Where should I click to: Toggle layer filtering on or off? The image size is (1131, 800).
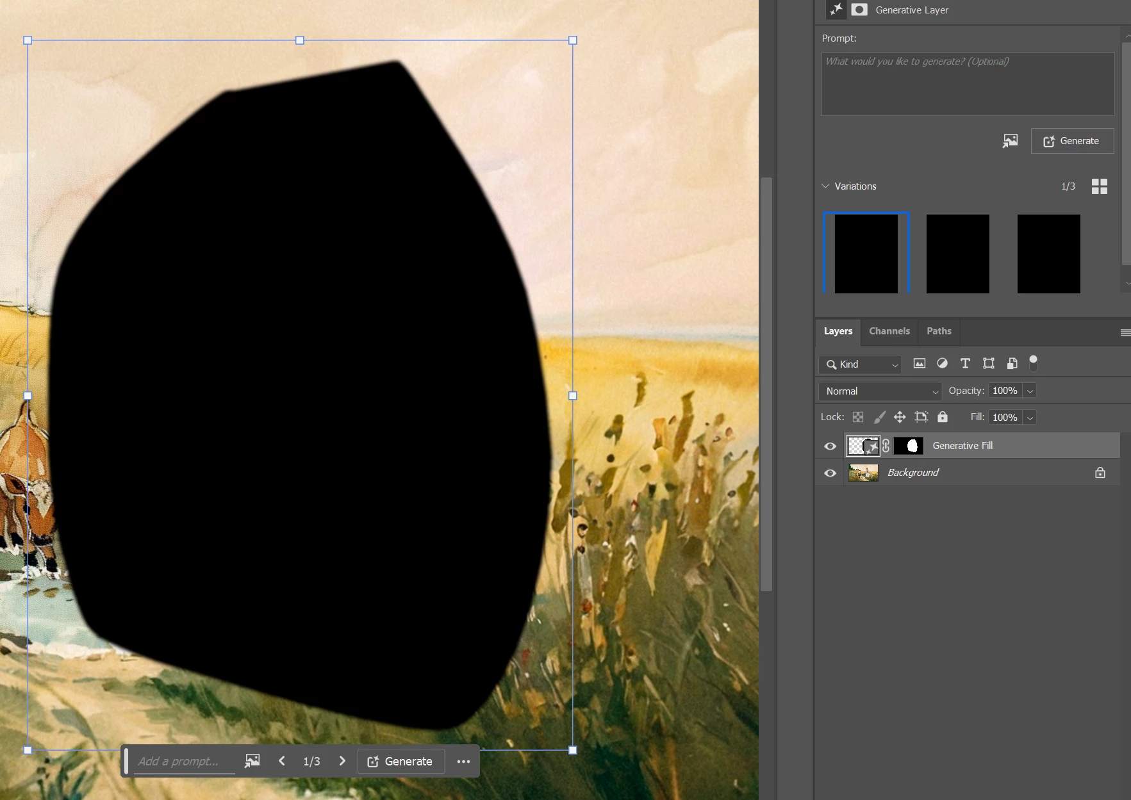(x=1033, y=363)
